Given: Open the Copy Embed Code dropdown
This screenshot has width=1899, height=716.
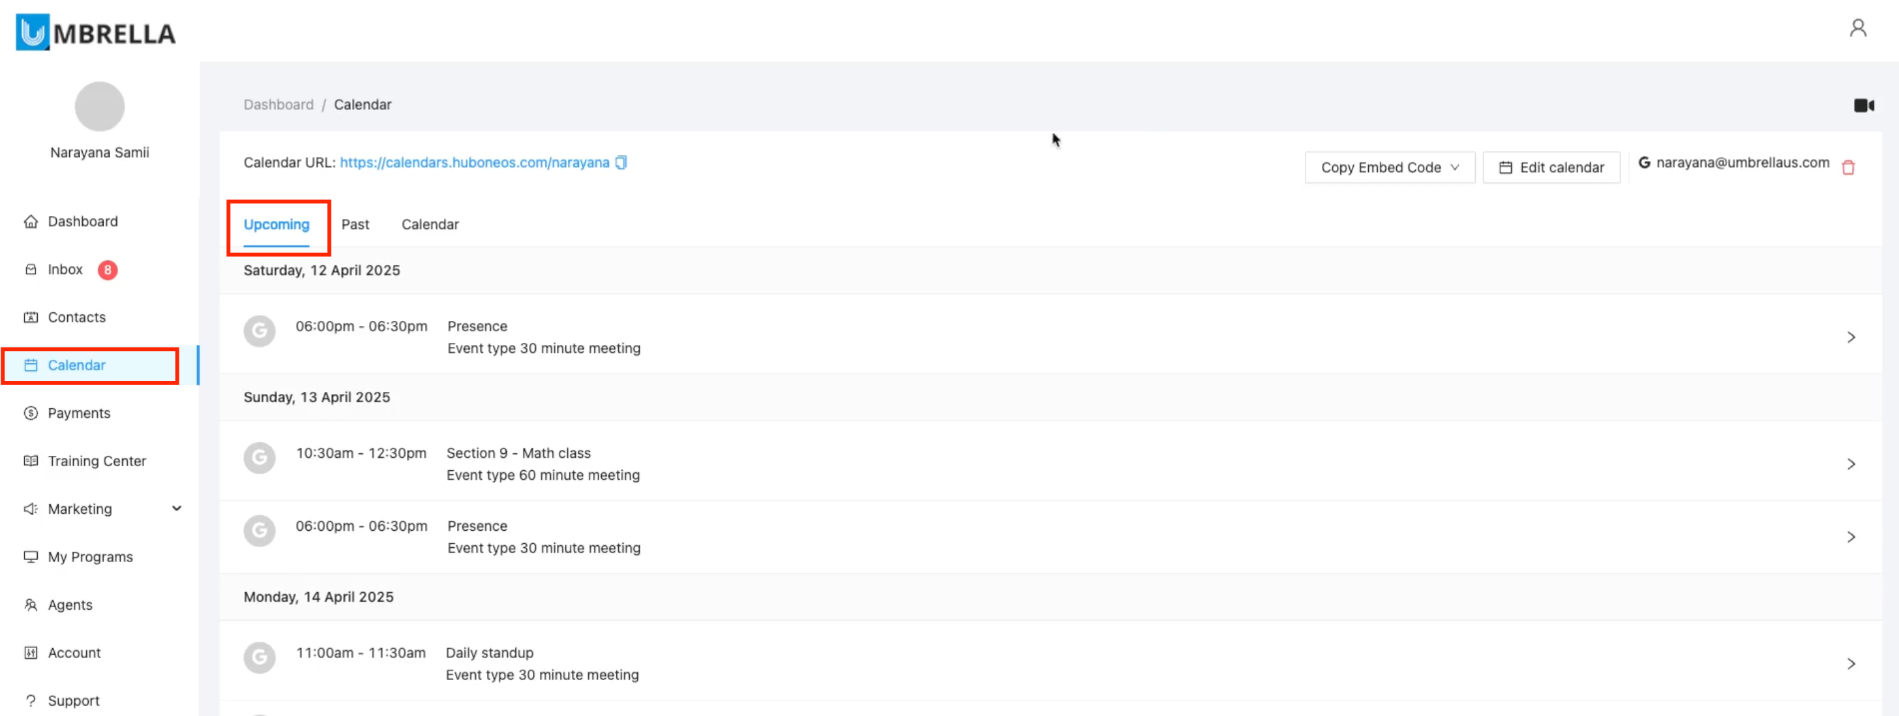Looking at the screenshot, I should (1389, 168).
